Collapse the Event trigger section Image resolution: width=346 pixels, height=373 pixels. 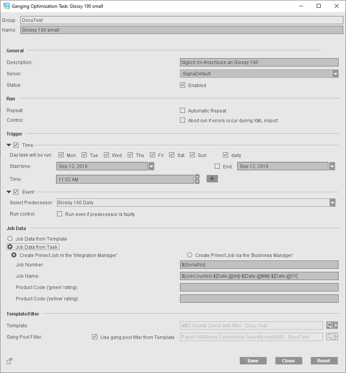coord(8,192)
